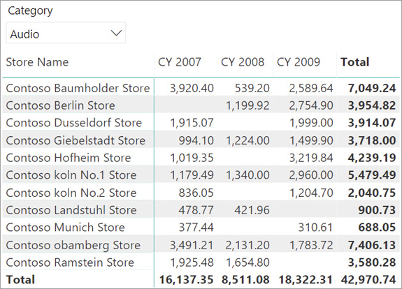Click Berlin total 3,954.82

coord(372,105)
